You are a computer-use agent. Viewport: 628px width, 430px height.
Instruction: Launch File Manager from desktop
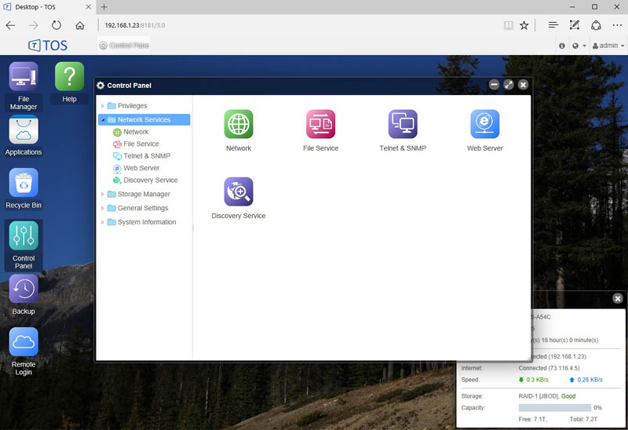tap(24, 77)
